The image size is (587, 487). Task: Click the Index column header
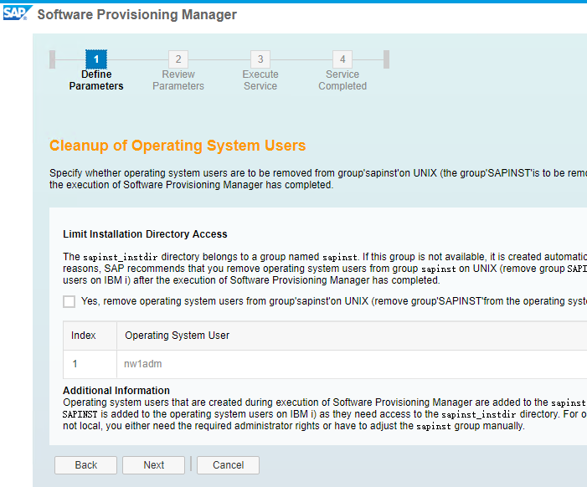(x=90, y=336)
